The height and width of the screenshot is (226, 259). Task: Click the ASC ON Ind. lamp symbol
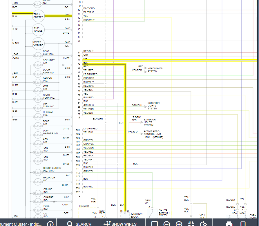tap(37, 82)
